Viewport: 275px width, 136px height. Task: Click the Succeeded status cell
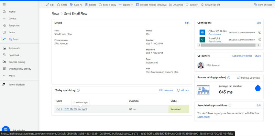179,109
